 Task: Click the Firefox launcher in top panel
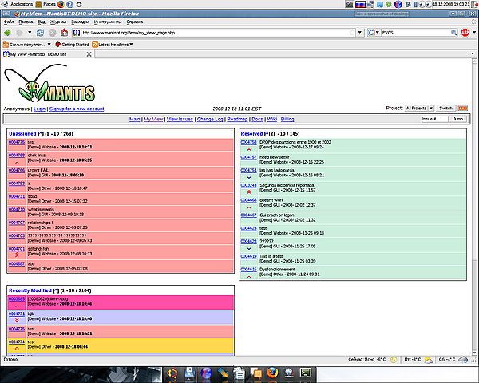click(61, 4)
